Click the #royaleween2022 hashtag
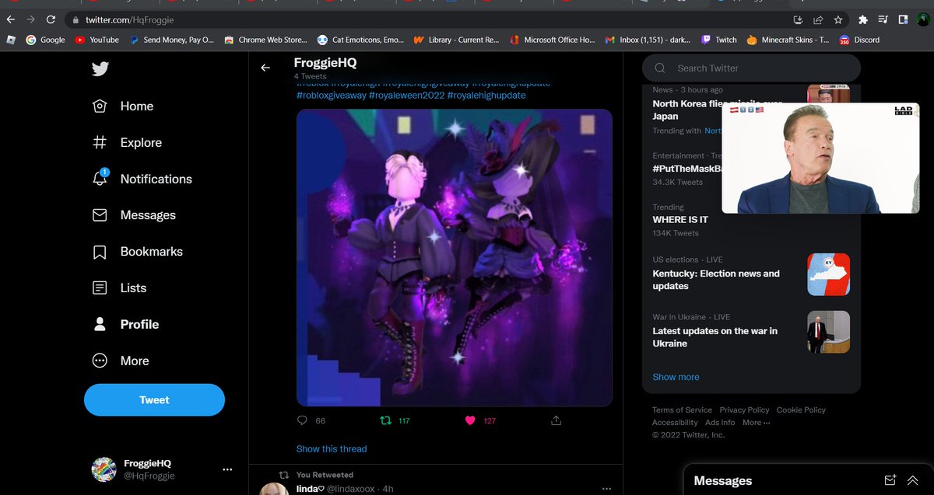The image size is (934, 495). point(406,95)
